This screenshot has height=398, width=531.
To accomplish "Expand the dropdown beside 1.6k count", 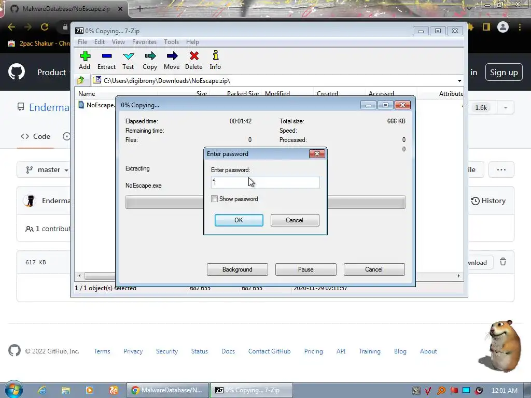I will pos(505,108).
